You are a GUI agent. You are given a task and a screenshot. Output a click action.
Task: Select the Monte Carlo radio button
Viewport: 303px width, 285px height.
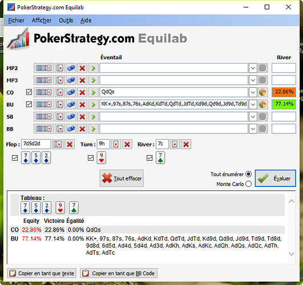click(x=249, y=184)
